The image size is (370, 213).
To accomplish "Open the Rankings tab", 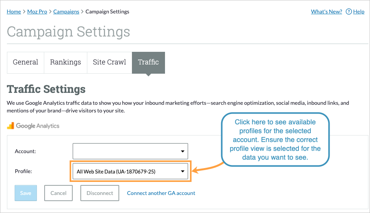I will click(65, 62).
